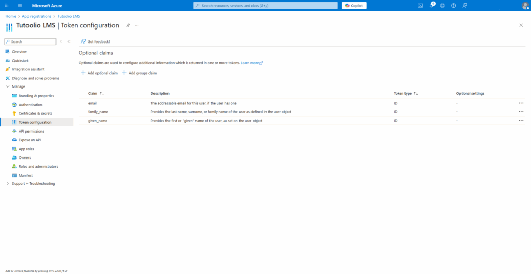Click Add optional claim

click(100, 73)
